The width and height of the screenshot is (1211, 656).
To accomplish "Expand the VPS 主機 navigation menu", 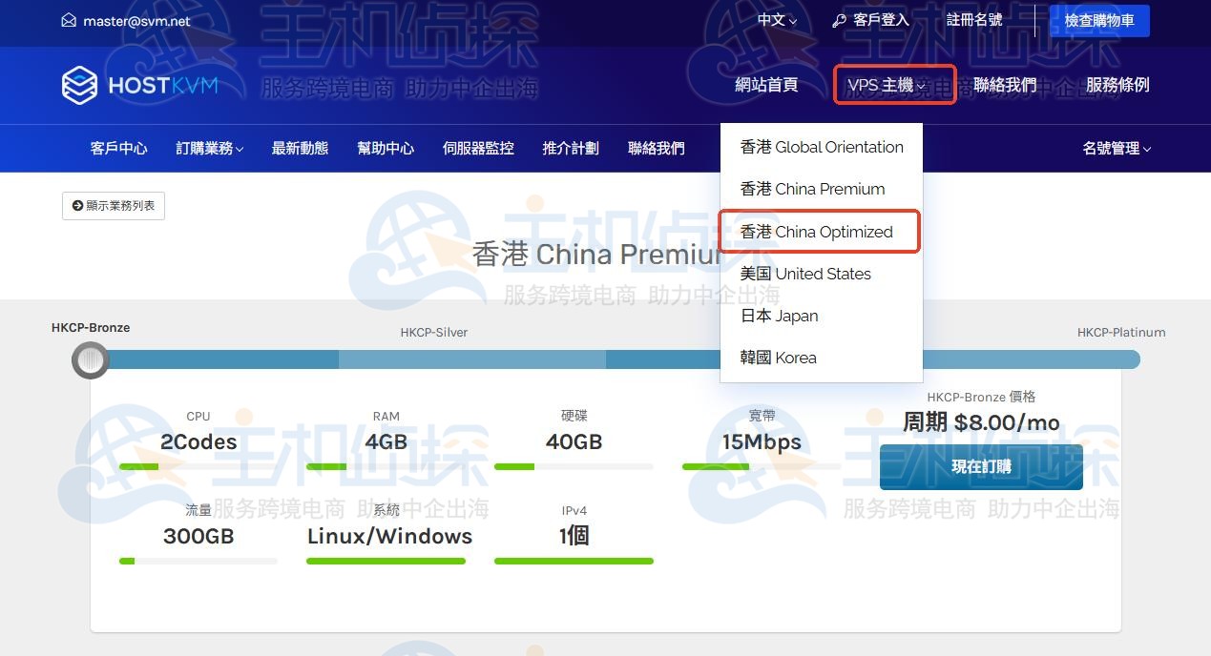I will point(886,85).
